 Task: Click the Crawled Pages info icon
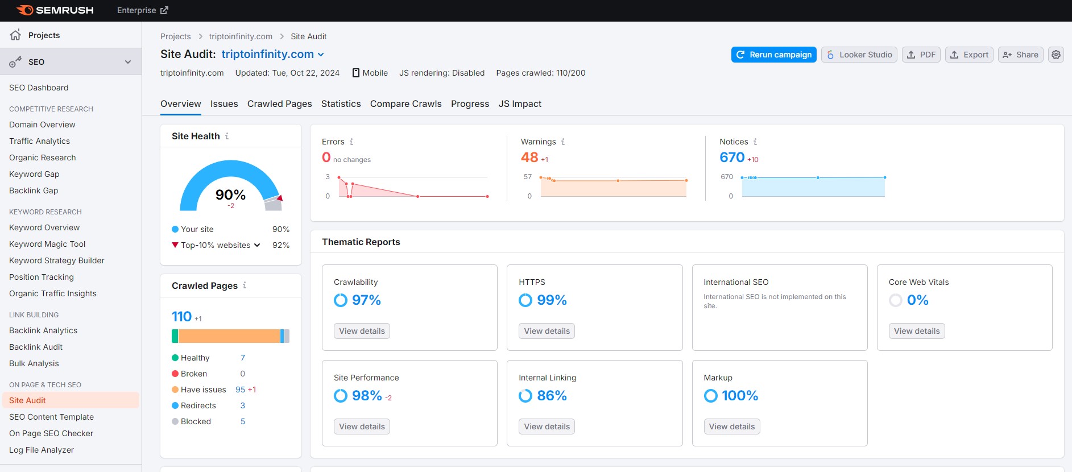tap(245, 285)
